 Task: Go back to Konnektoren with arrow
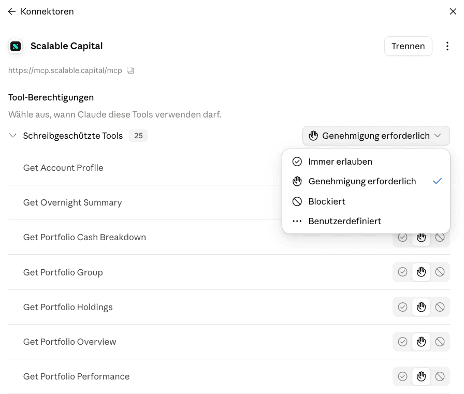tap(11, 11)
